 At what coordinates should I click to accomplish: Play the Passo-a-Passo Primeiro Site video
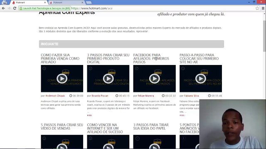pos(201,79)
